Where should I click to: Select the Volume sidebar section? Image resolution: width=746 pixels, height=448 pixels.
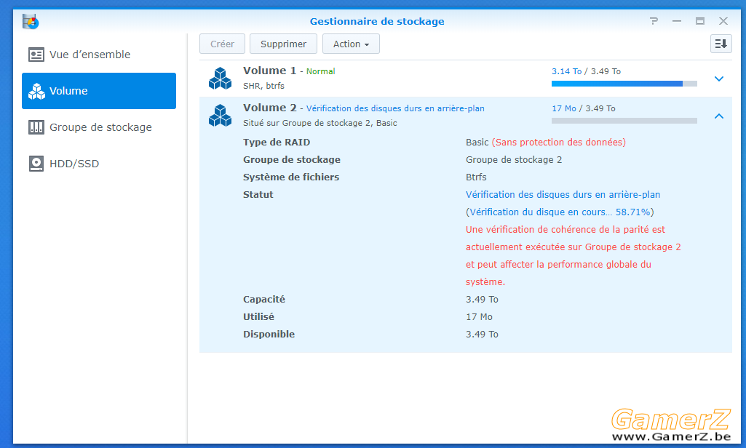tap(99, 91)
